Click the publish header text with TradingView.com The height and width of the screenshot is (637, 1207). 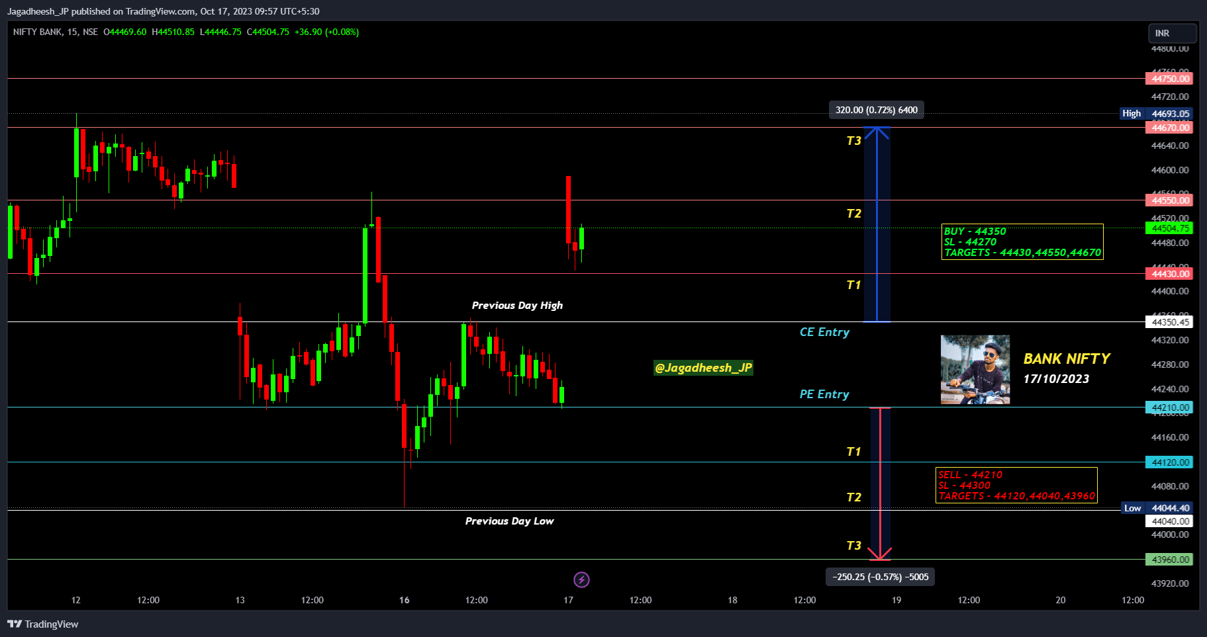pos(164,11)
